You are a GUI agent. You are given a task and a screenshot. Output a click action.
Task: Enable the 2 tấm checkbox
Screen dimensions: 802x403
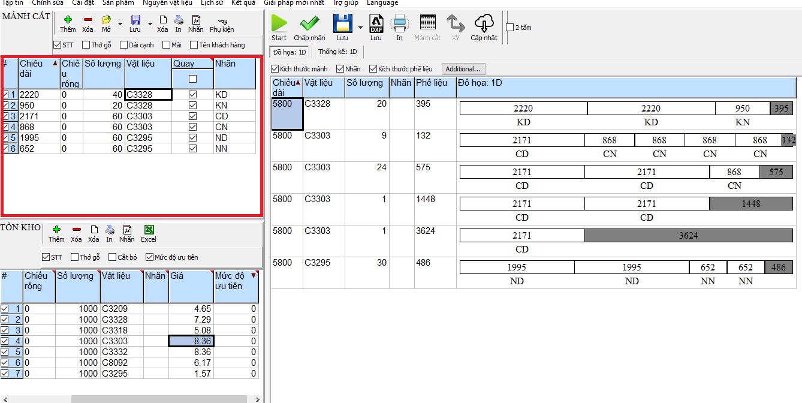pyautogui.click(x=509, y=28)
